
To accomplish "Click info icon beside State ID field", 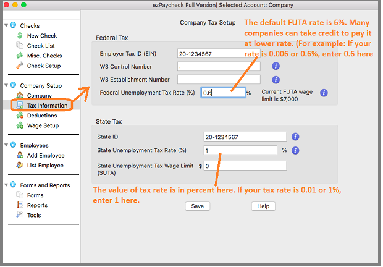I will tap(295, 137).
